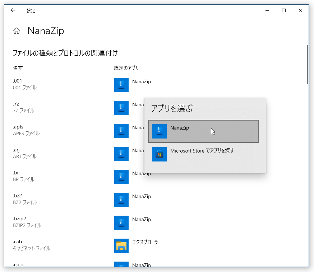Viewport: 314px width, 272px height.
Task: Click the NanaZip icon for the .001 row
Action: click(x=121, y=85)
